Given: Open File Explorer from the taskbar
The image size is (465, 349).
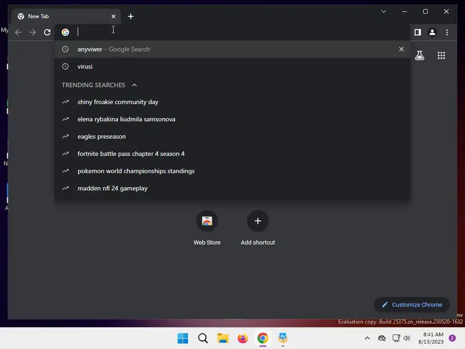Looking at the screenshot, I should [x=223, y=338].
